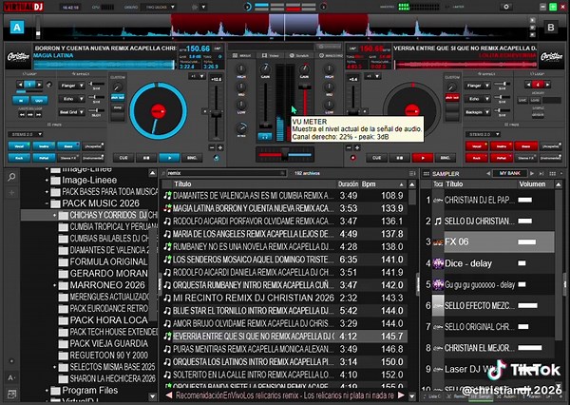Open the MY BANK sampler bank selector
The width and height of the screenshot is (570, 405).
coord(509,174)
